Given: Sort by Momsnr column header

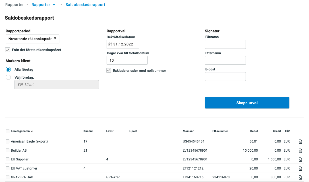Looking at the screenshot, I should (188, 131).
